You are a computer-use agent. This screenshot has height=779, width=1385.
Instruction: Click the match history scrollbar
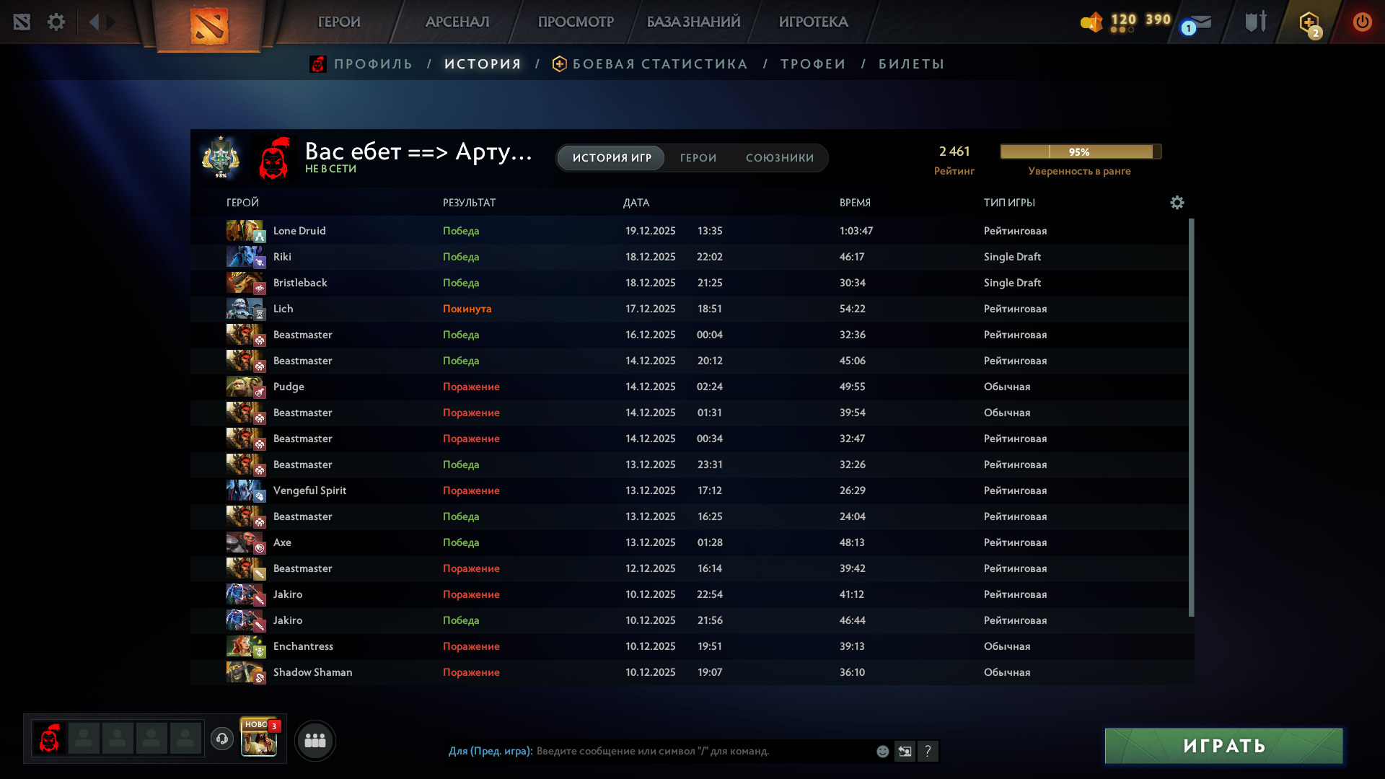1191,418
